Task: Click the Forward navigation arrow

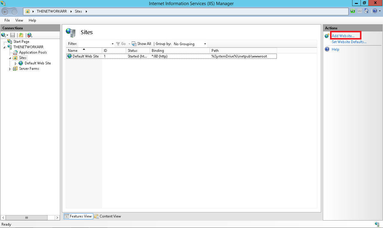Action: click(14, 12)
